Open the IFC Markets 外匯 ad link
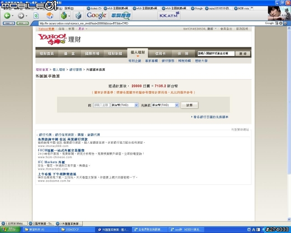Viewport: 291px width, 233px height. pyautogui.click(x=51, y=162)
